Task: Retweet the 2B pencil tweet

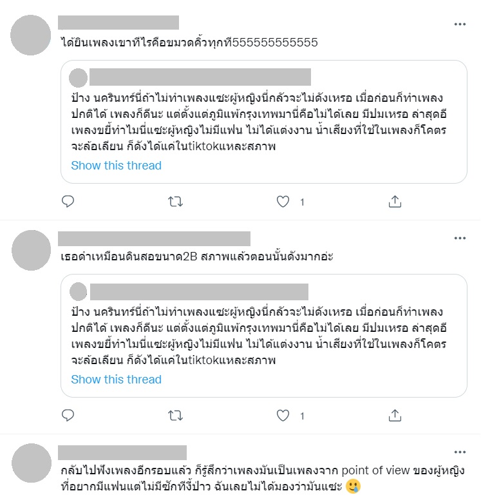Action: 175,416
